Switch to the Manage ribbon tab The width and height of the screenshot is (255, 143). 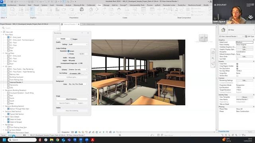point(106,5)
